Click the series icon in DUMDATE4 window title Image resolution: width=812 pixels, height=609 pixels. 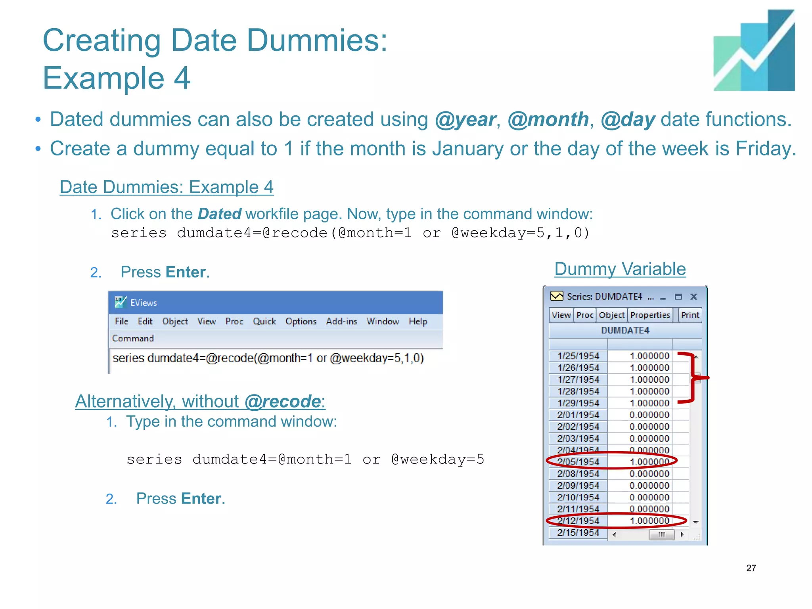(x=557, y=296)
